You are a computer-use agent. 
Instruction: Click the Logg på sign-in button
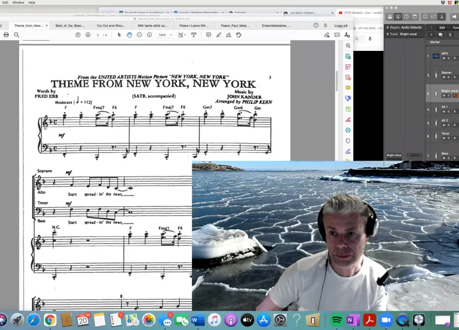click(x=341, y=25)
